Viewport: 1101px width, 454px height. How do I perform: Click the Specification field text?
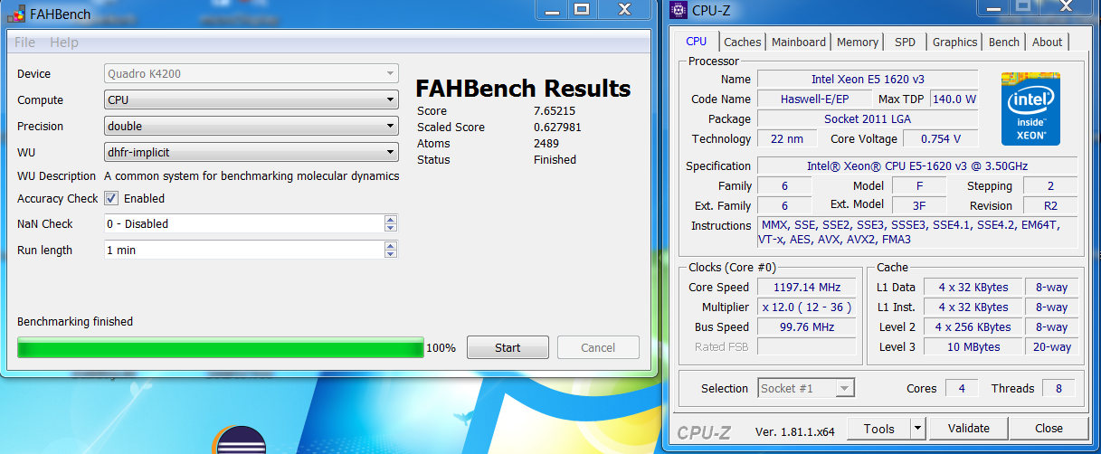point(917,166)
